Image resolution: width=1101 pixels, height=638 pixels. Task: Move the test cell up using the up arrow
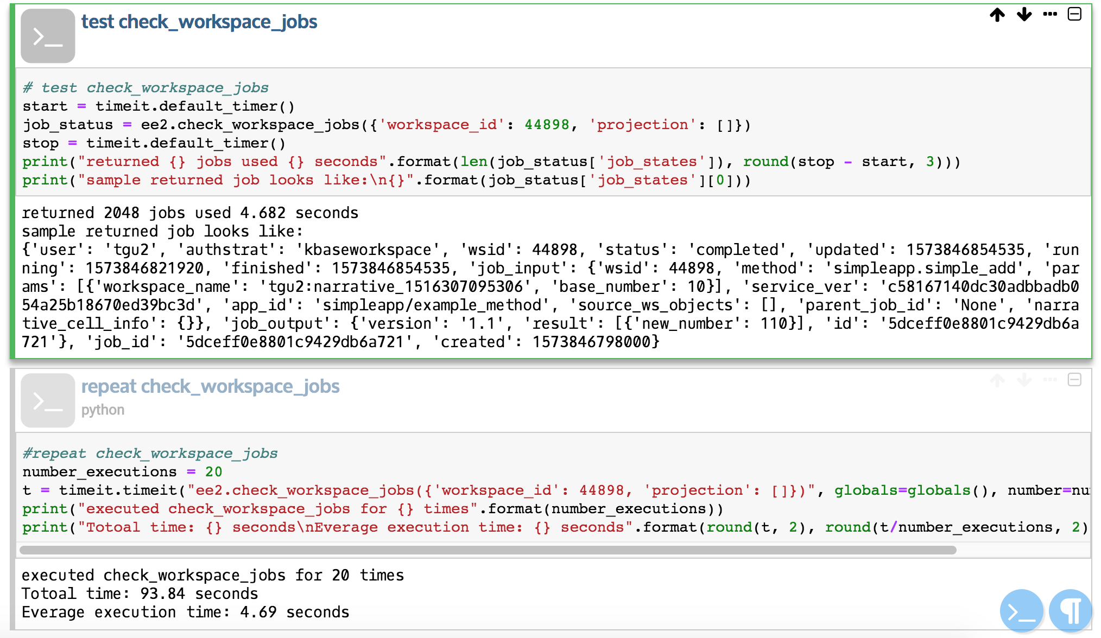[x=997, y=15]
